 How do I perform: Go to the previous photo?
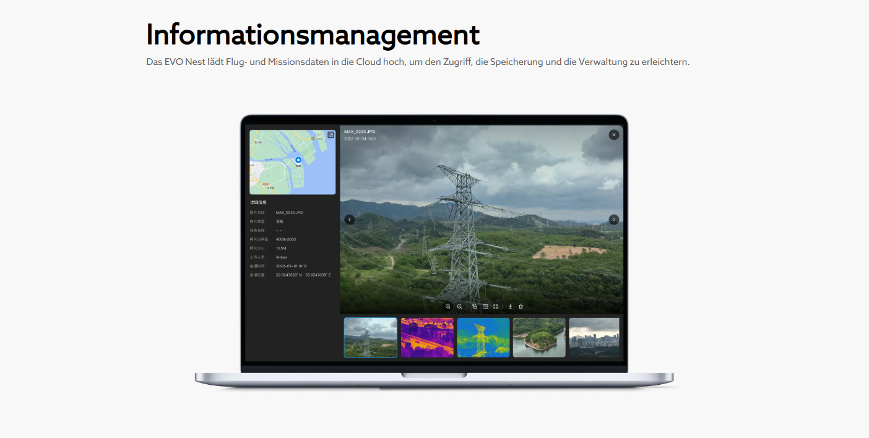(x=350, y=220)
